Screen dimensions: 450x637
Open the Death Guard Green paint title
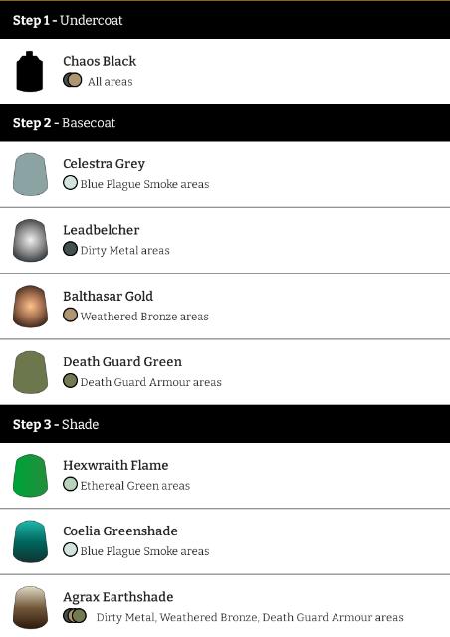click(122, 361)
